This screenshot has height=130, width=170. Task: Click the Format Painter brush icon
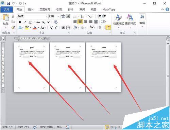click(x=13, y=27)
